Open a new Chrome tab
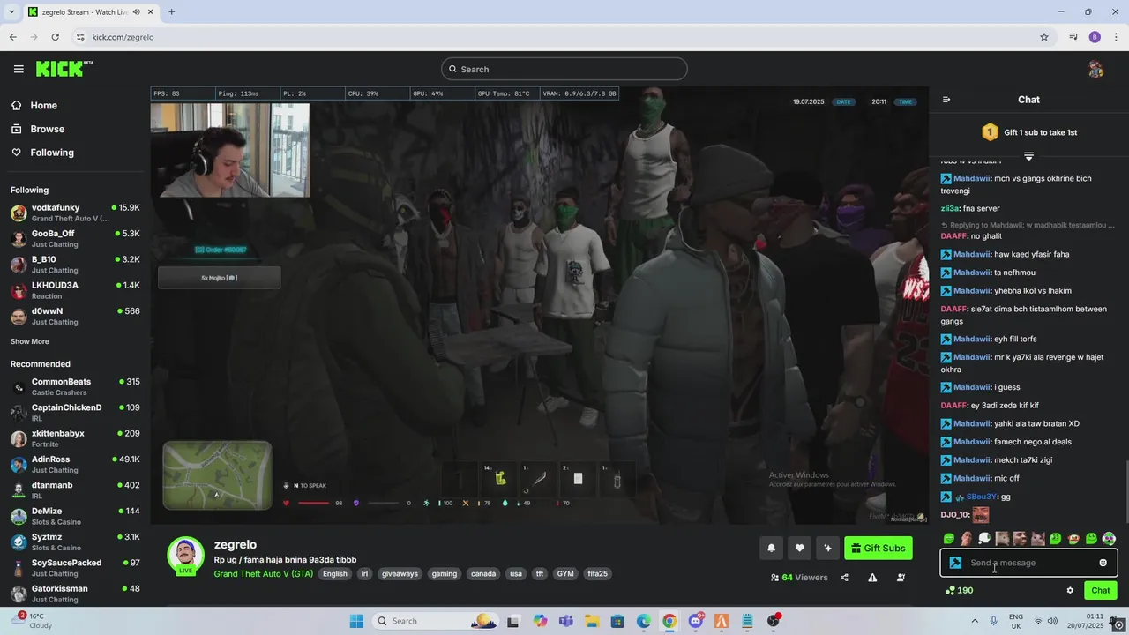Viewport: 1129px width, 635px height. [x=171, y=12]
